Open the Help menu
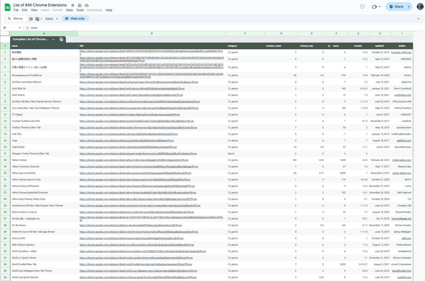 109,10
